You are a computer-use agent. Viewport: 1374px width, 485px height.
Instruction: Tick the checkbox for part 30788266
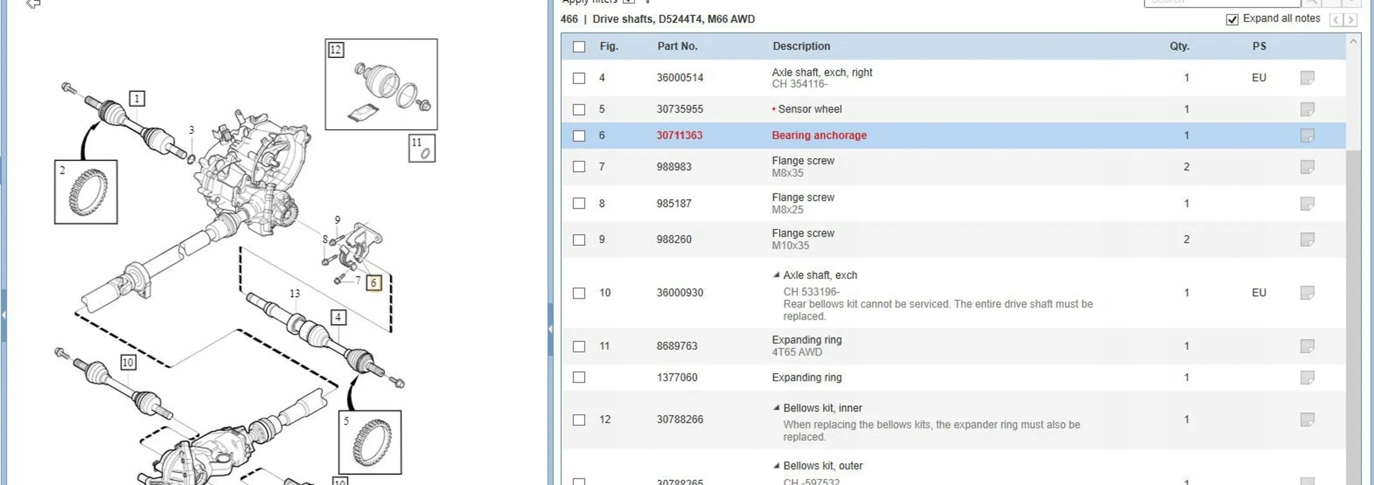tap(579, 420)
